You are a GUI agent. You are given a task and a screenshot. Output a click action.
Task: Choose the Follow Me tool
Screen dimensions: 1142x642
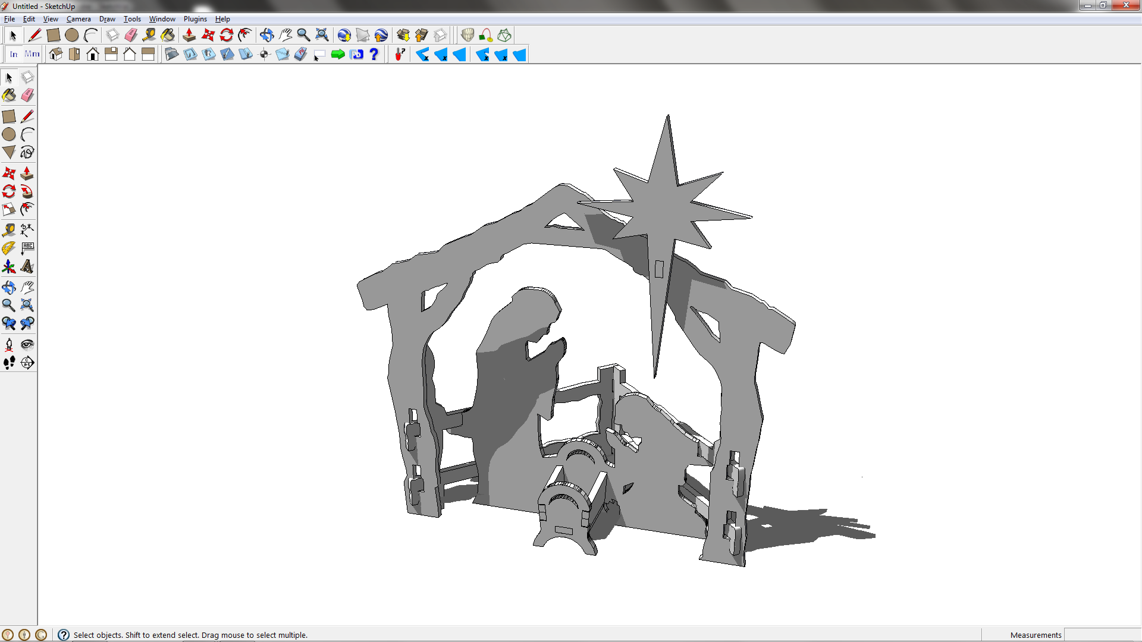point(27,191)
